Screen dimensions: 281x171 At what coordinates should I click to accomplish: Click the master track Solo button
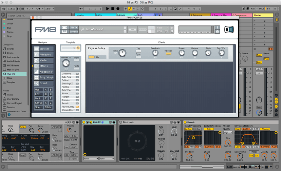[x=259, y=107]
